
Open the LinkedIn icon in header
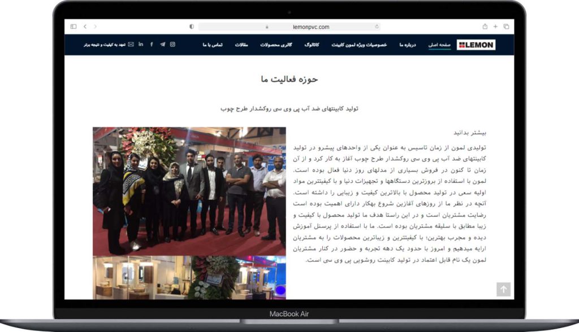[x=141, y=45]
